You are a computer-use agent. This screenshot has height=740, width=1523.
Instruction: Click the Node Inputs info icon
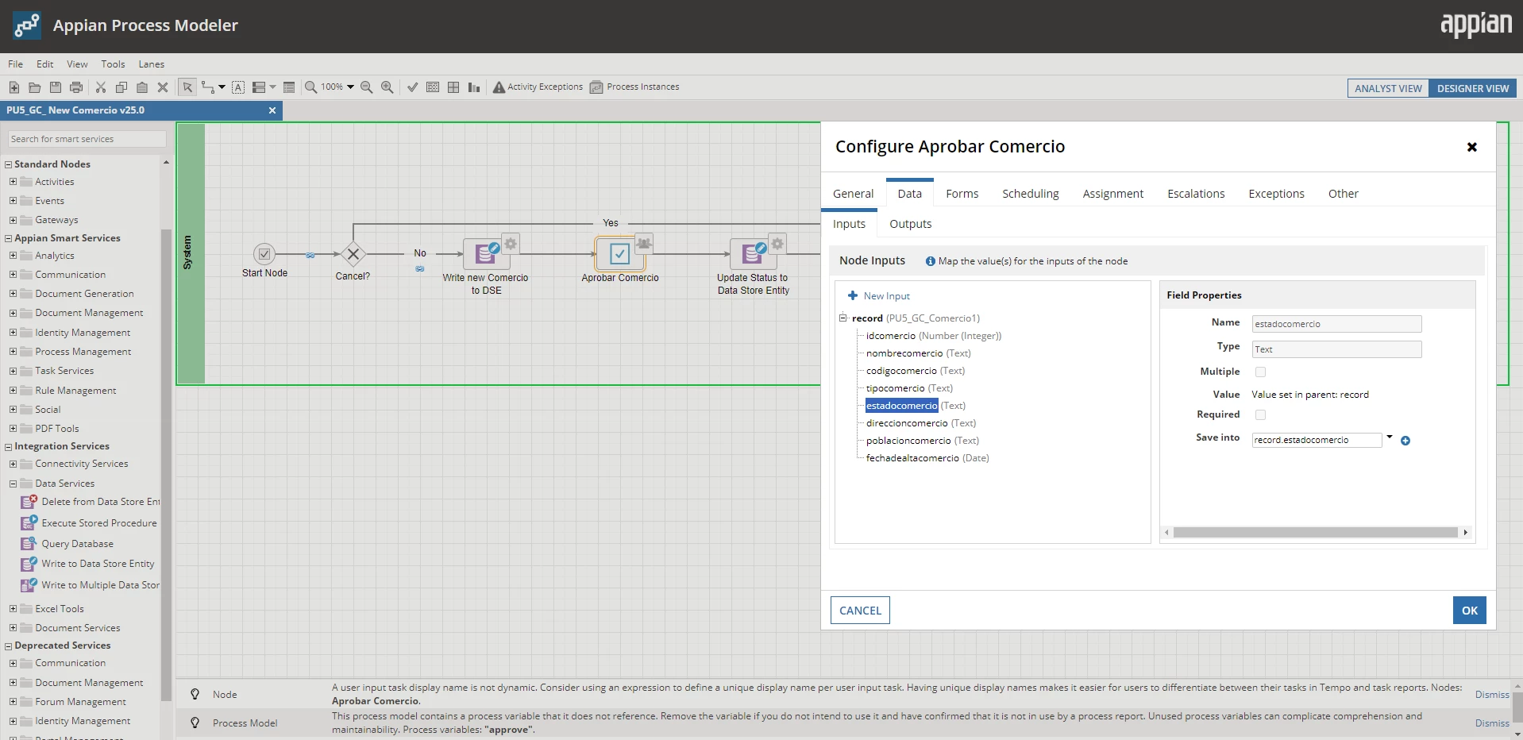[930, 261]
